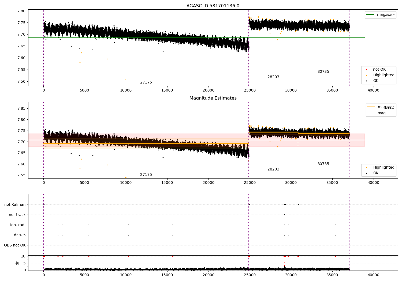
Task: Select OBSID label 28203 in Magnitude Estimates plot
Action: pos(273,169)
